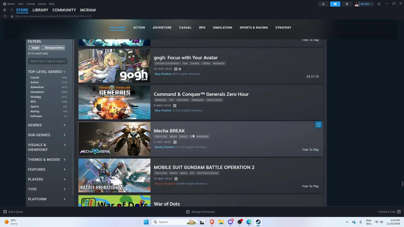Viewport: 404px width, 227px height.
Task: Switch to the LIBRARY tab
Action: point(40,10)
